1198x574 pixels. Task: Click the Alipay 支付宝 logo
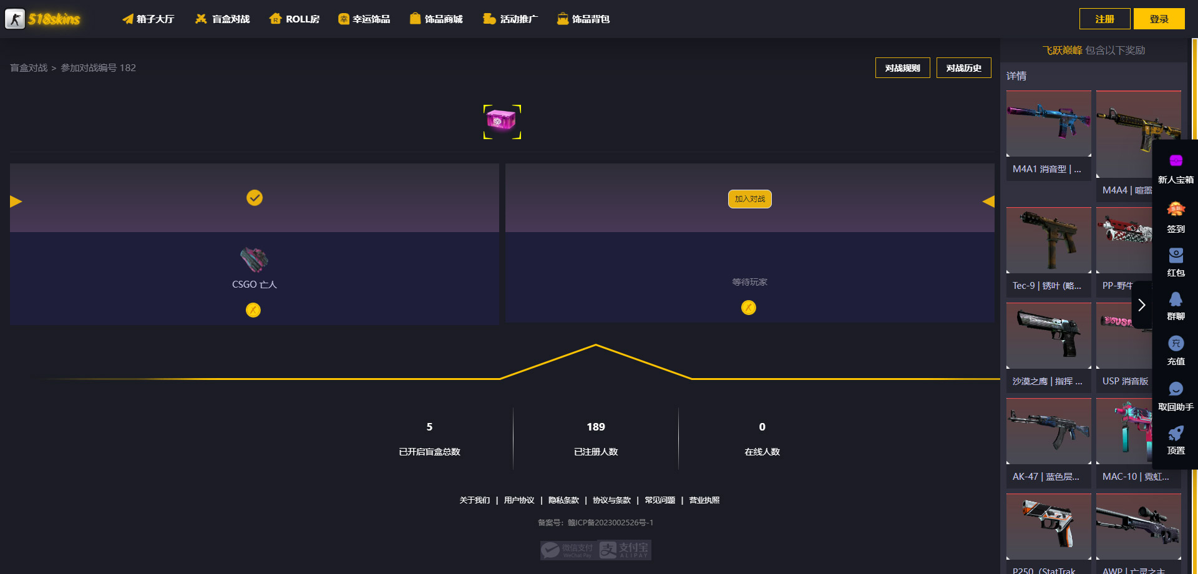[625, 550]
